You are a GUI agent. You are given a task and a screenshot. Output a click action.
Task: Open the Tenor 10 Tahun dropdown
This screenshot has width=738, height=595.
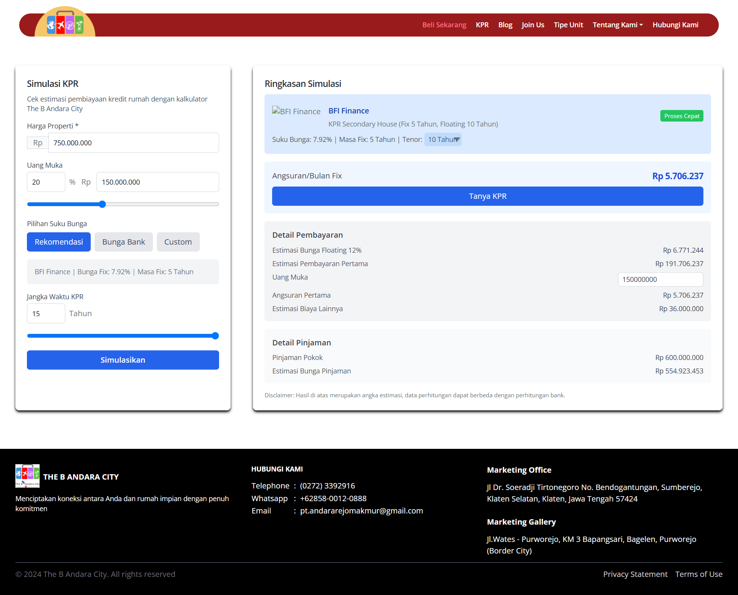point(443,139)
